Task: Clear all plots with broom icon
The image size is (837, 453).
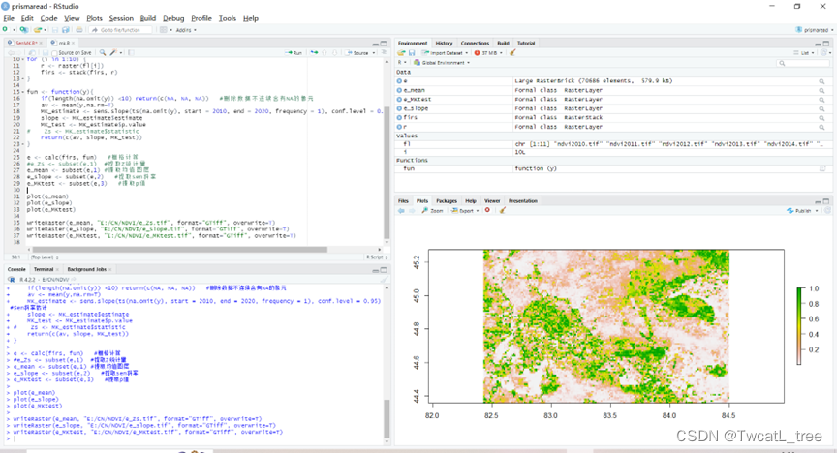Action: tap(503, 211)
